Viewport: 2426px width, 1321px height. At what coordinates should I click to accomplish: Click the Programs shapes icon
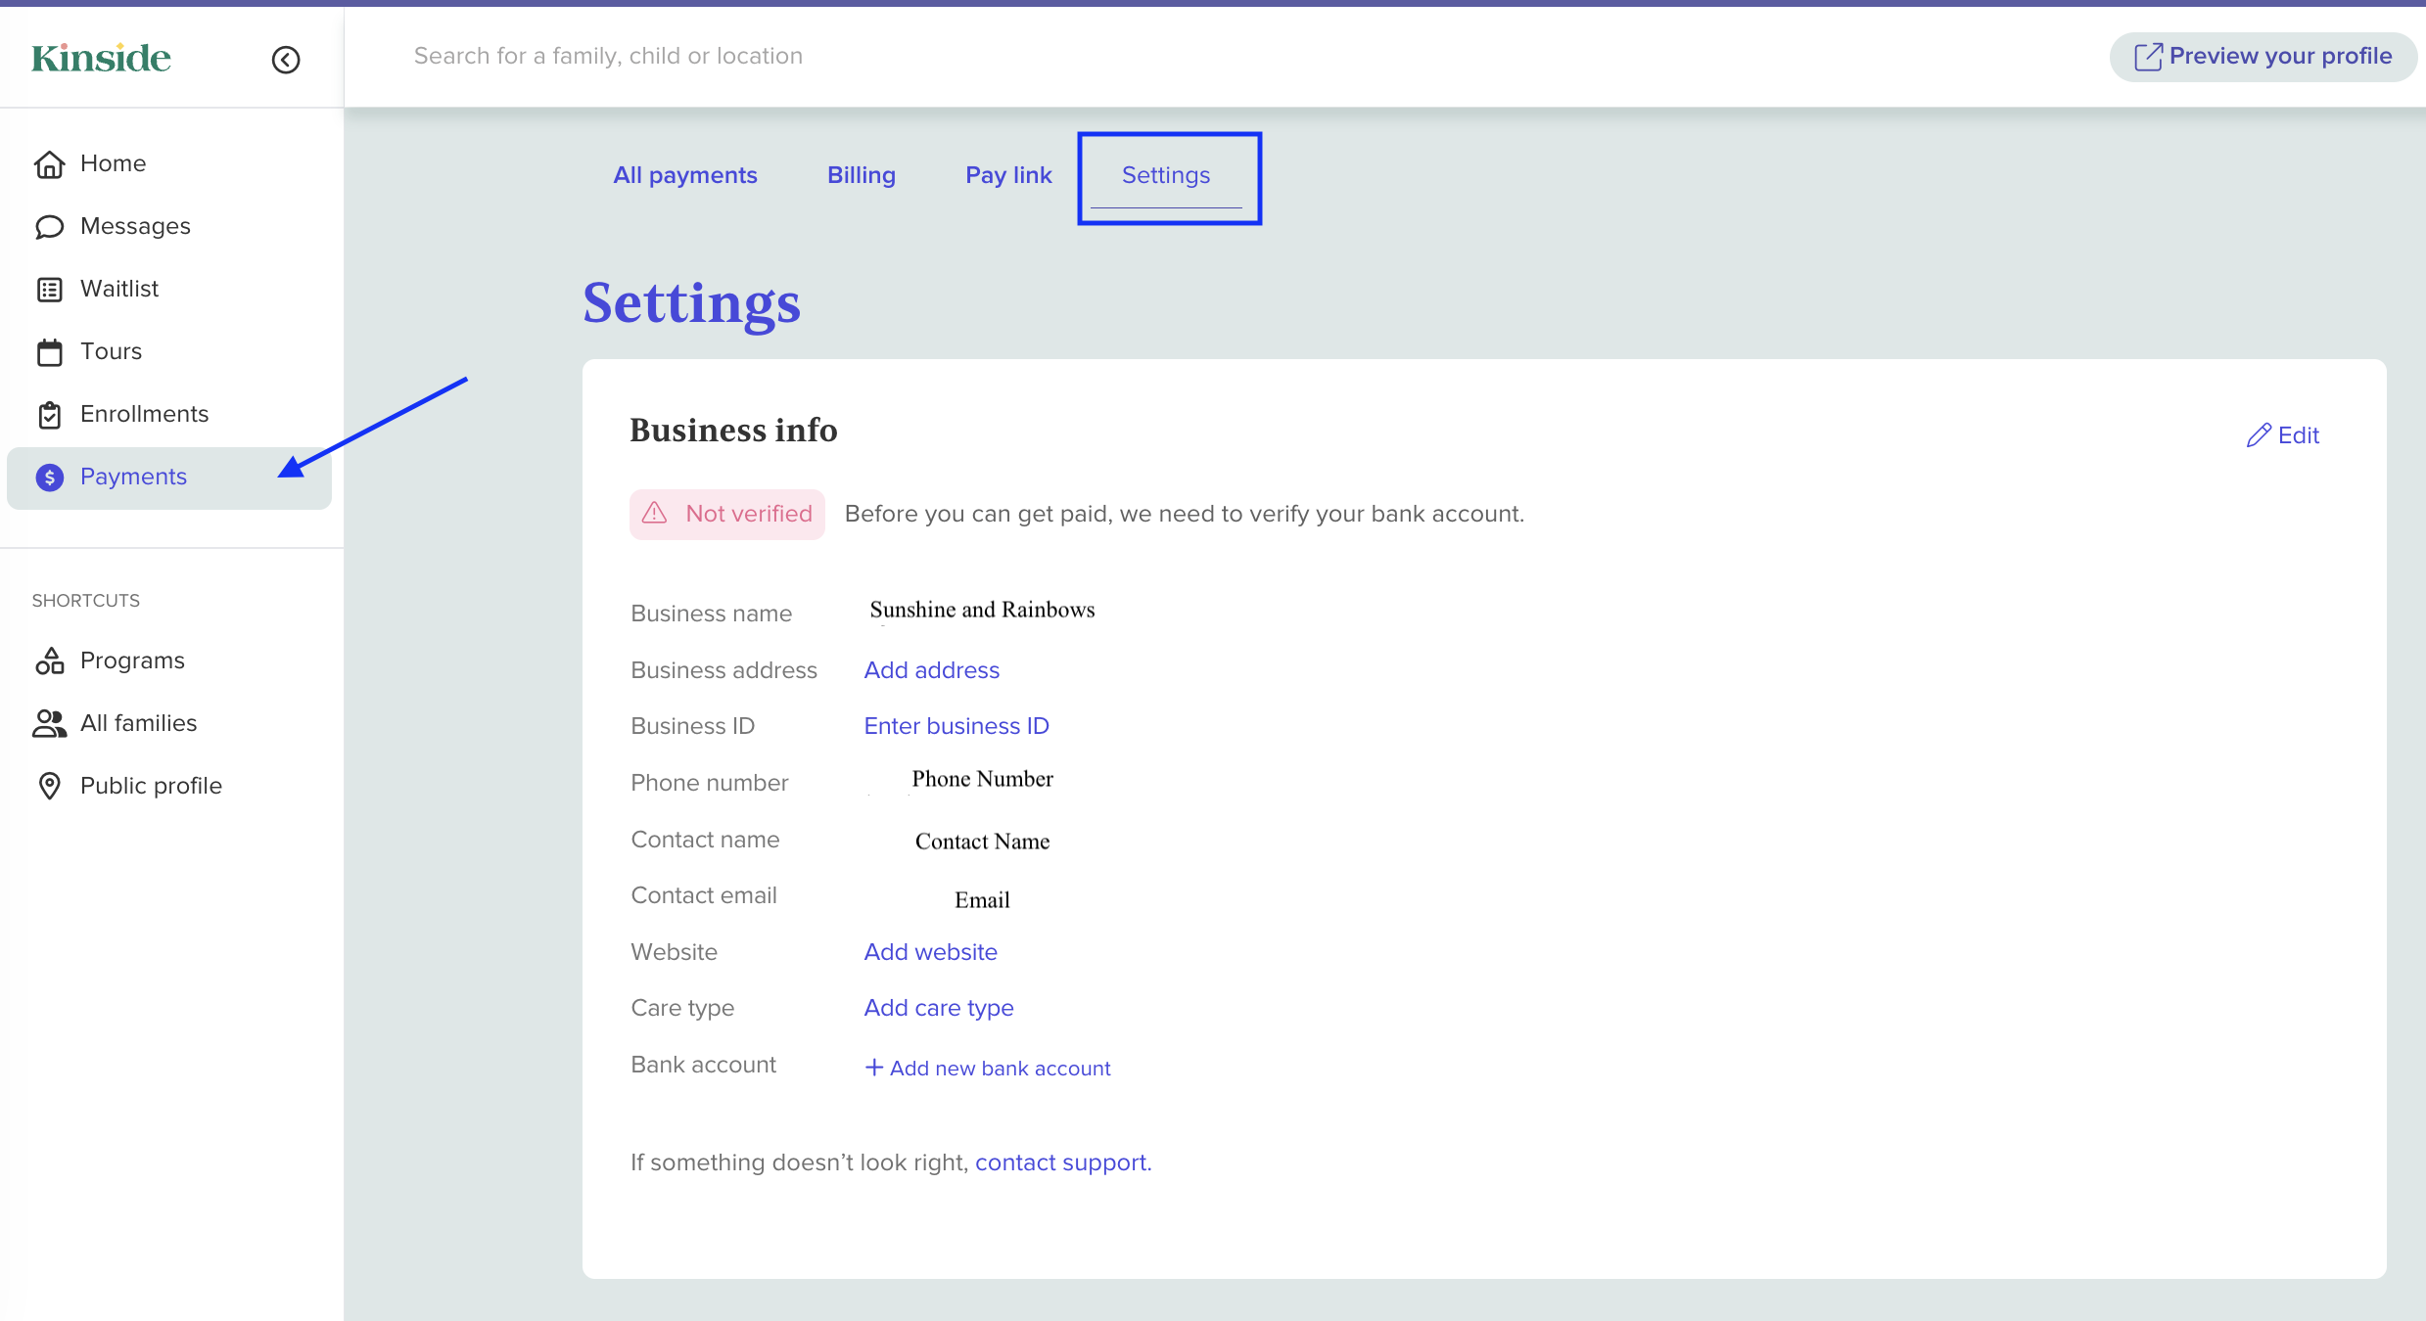pyautogui.click(x=50, y=660)
